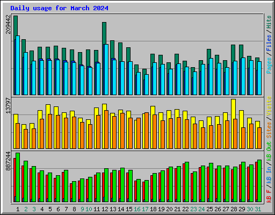
Task: Click the 13797 visits axis value
Action: coord(8,105)
